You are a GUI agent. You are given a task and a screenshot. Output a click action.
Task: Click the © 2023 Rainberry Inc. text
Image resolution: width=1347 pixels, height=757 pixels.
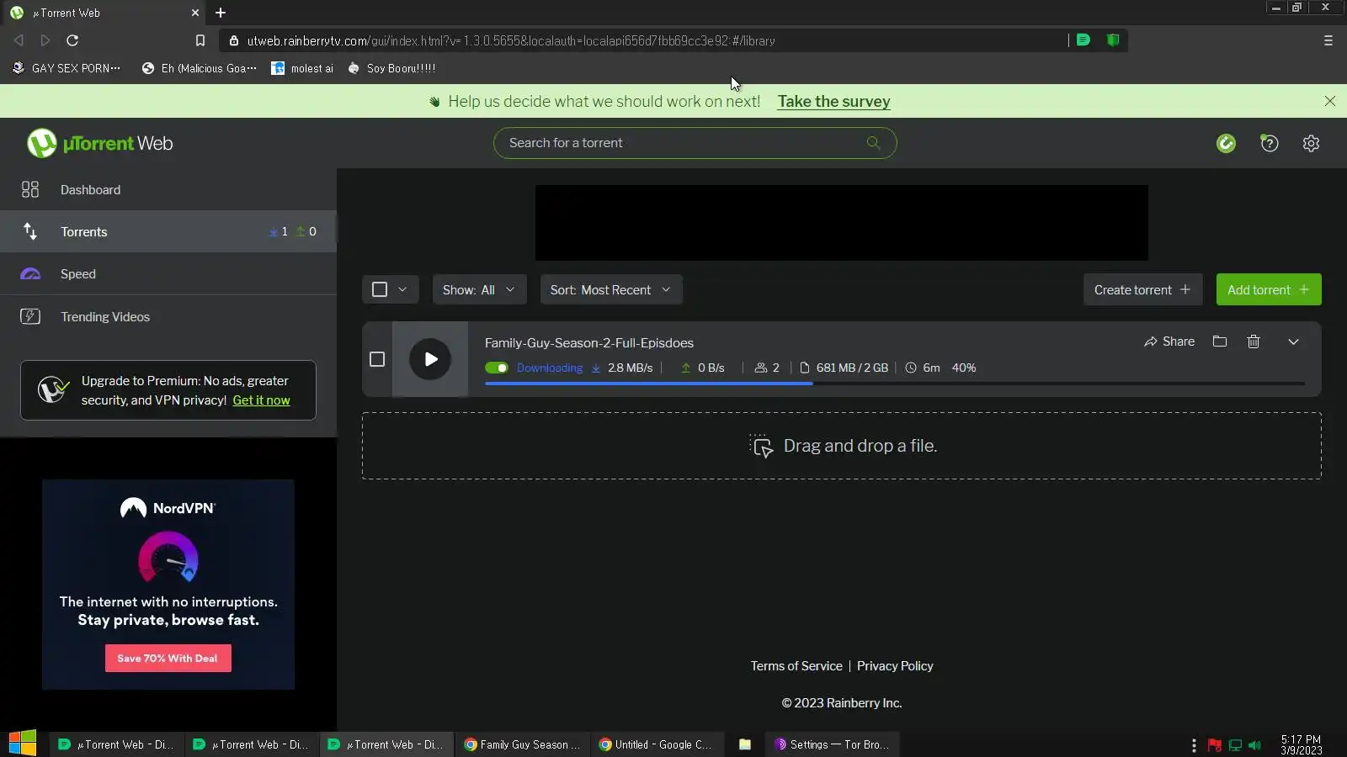pos(842,703)
